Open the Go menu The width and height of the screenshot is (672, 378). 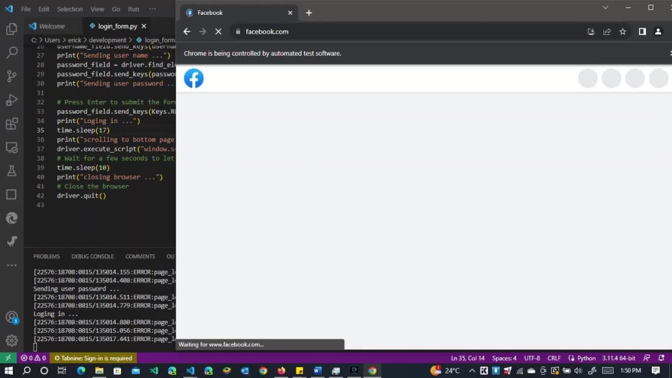(116, 9)
